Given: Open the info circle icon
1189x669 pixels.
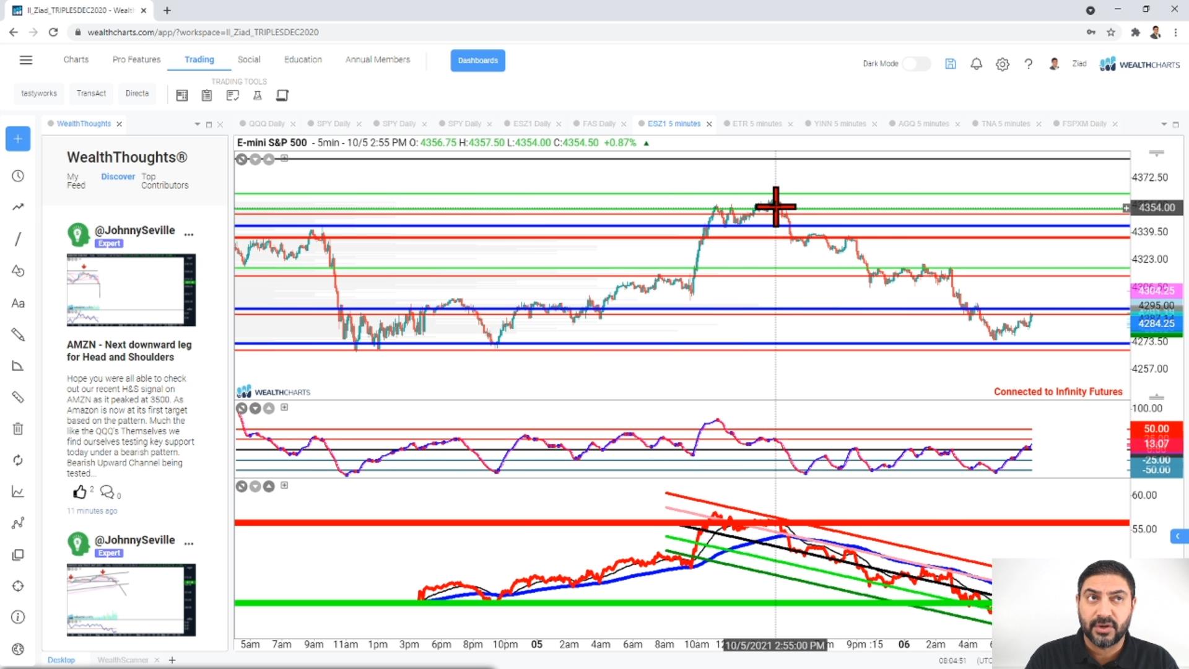Looking at the screenshot, I should [x=18, y=618].
